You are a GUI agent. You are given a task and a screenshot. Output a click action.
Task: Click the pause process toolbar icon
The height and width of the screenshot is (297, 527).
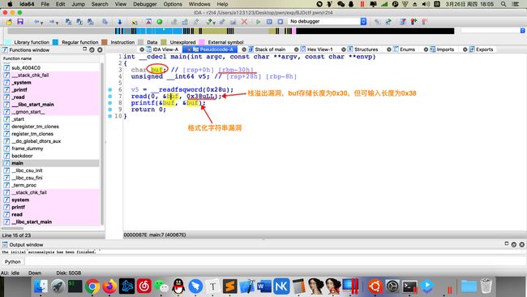269,22
